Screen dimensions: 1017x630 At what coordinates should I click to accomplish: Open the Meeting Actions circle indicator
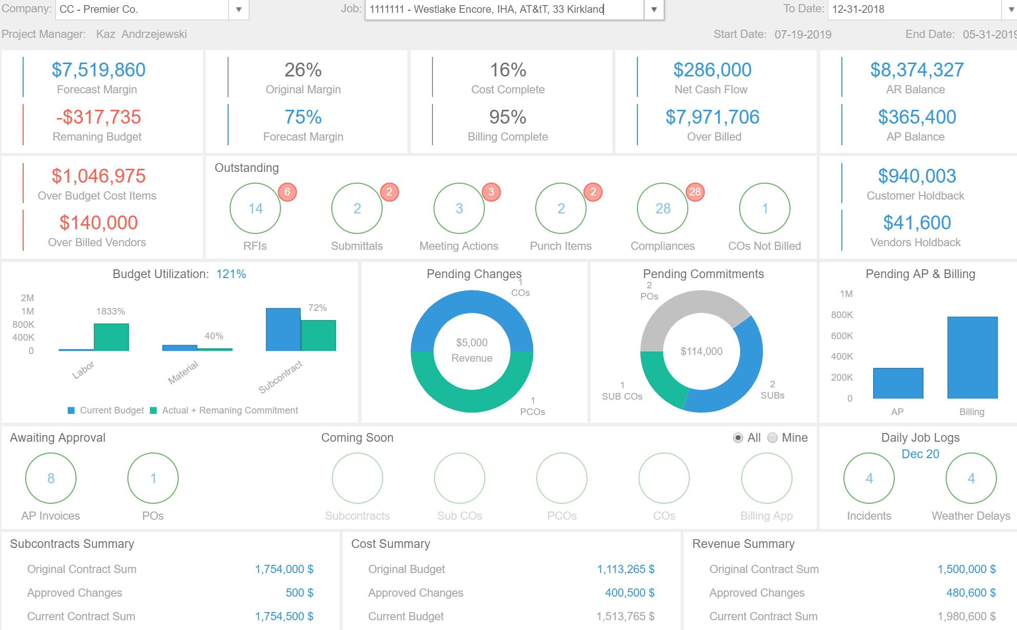(459, 208)
